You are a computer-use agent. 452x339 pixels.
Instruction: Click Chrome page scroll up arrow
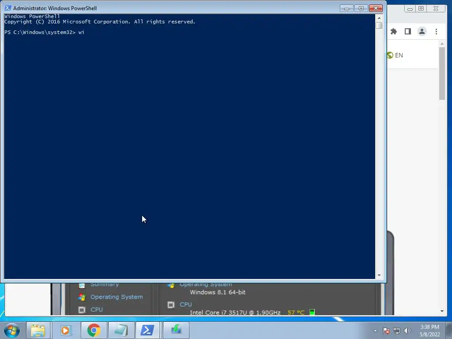[442, 44]
